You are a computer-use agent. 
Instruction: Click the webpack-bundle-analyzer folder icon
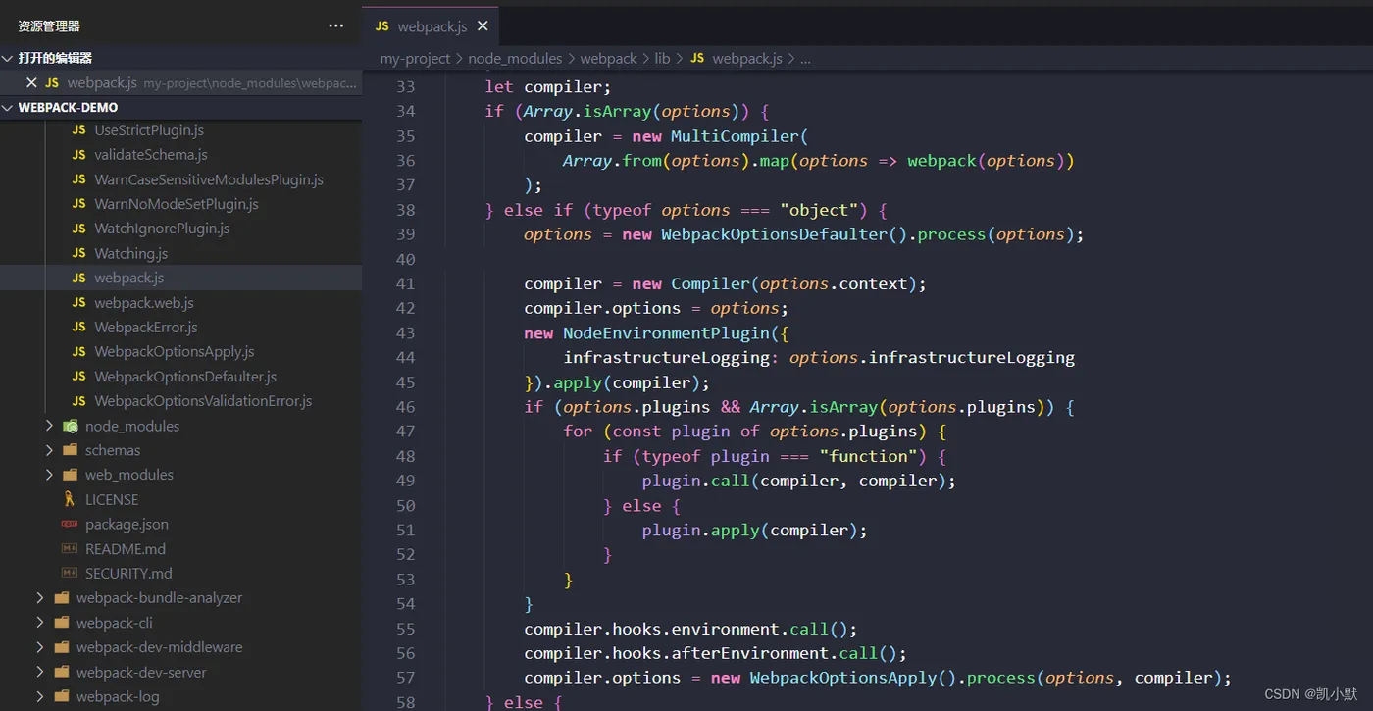pyautogui.click(x=61, y=598)
